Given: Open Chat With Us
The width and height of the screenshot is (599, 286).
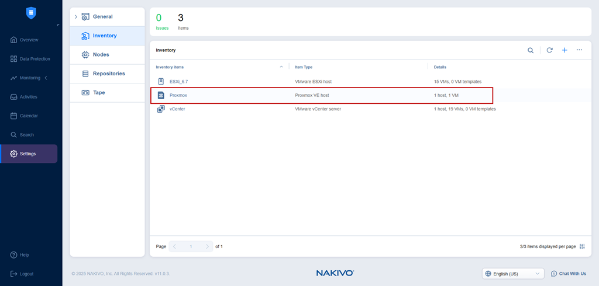Looking at the screenshot, I should tap(569, 274).
